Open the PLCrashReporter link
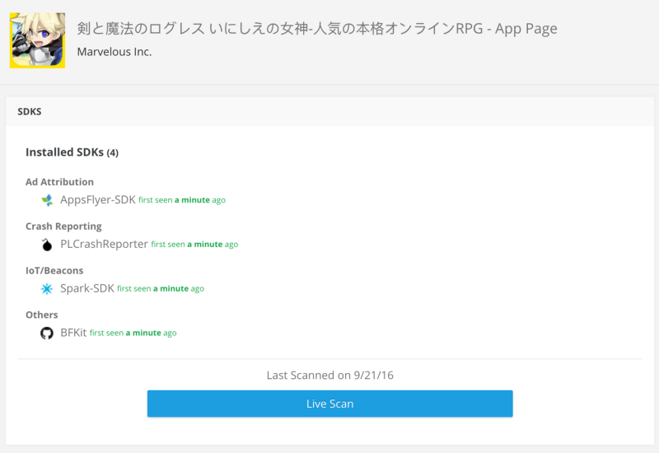Viewport: 659px width, 453px height. click(105, 244)
